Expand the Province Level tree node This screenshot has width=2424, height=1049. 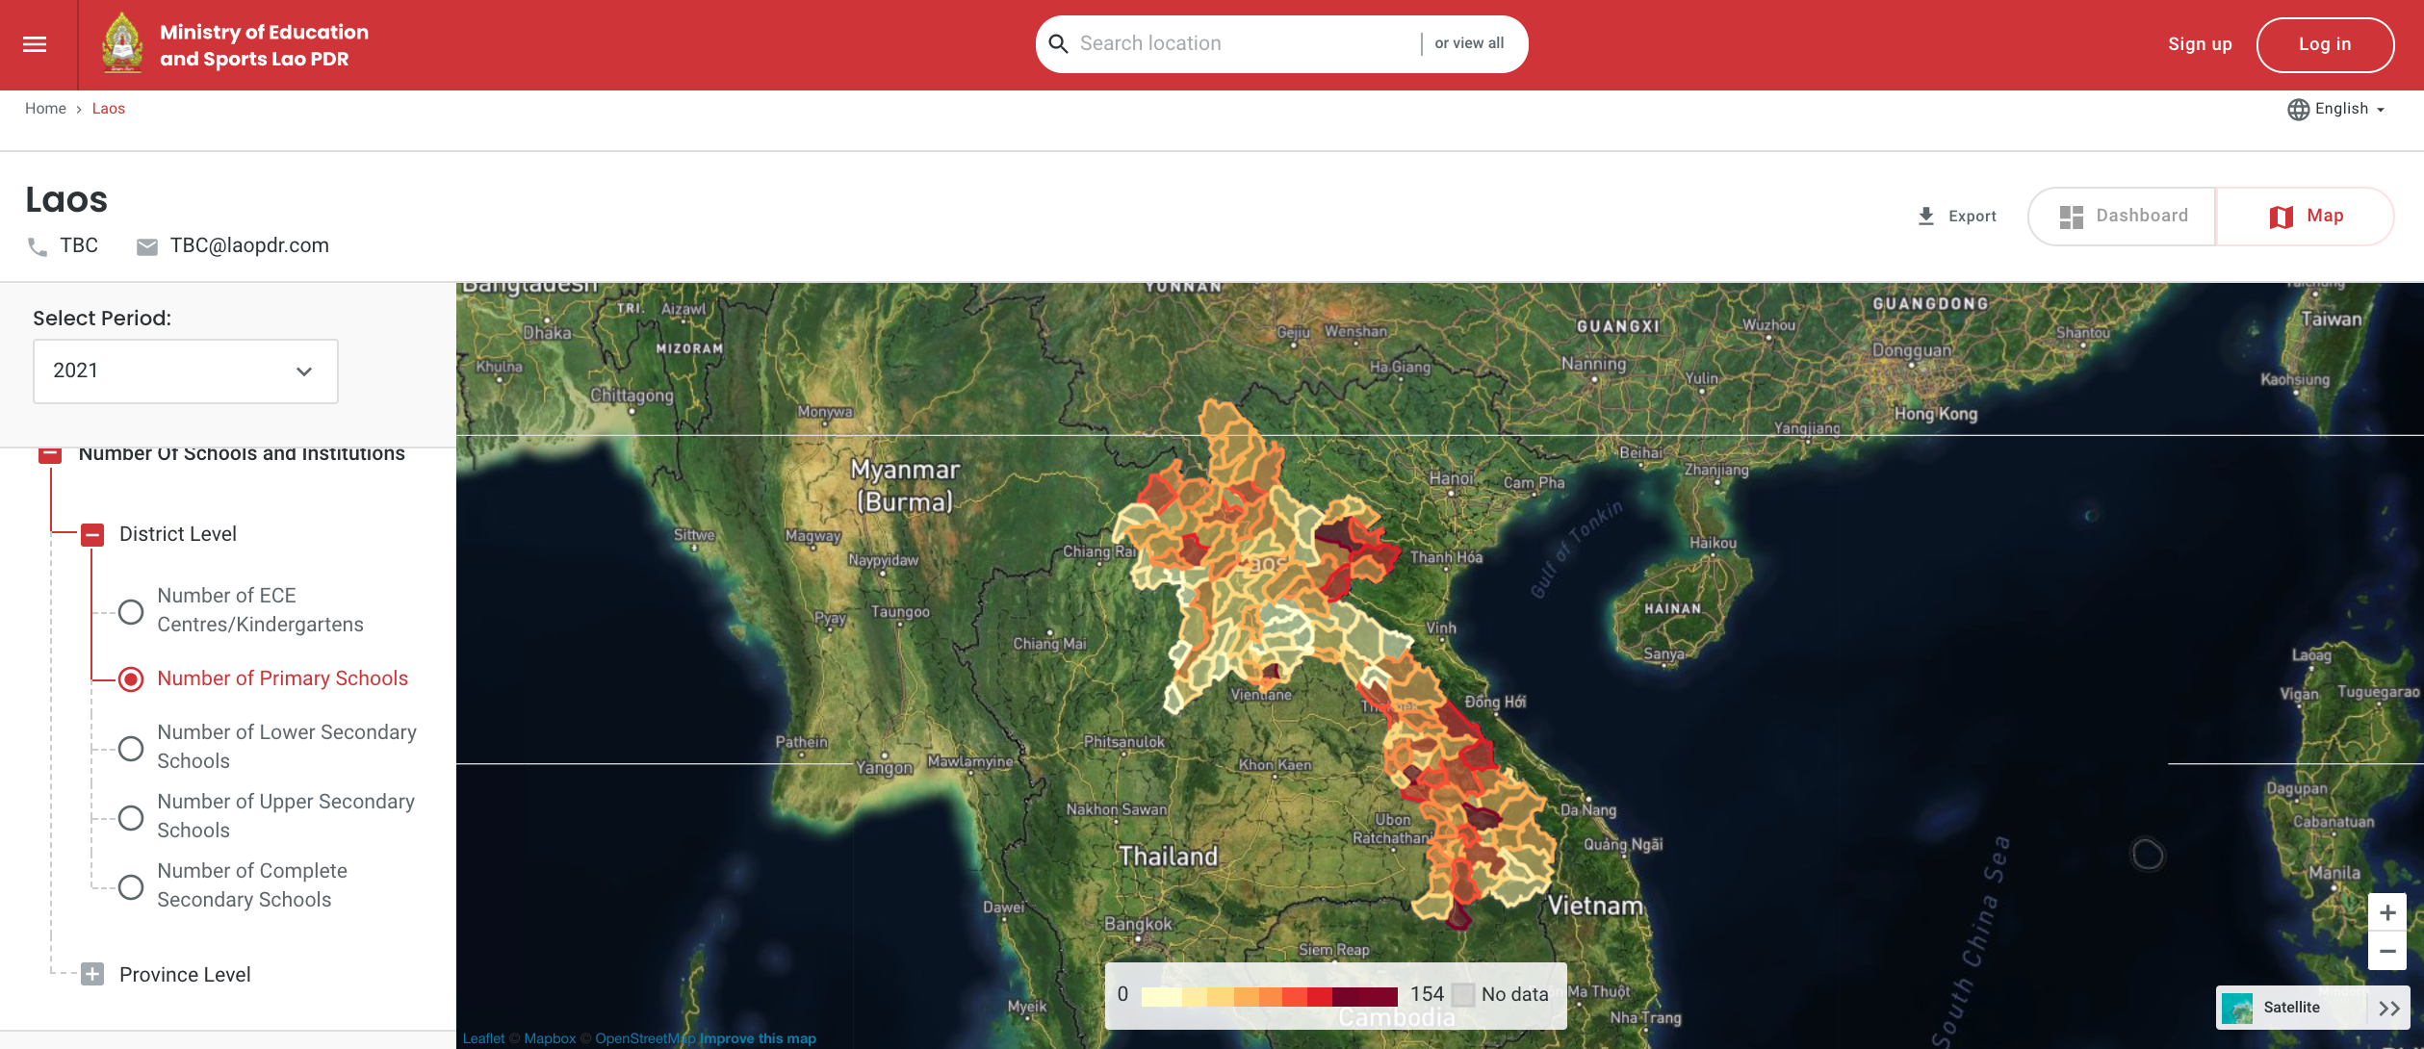pos(92,974)
